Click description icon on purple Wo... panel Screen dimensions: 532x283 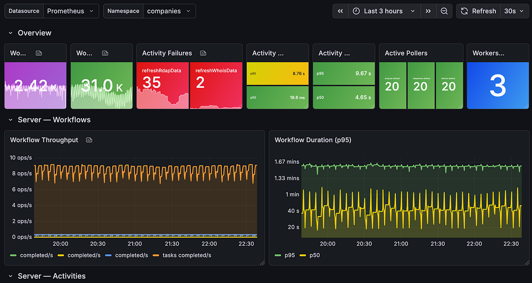point(39,53)
